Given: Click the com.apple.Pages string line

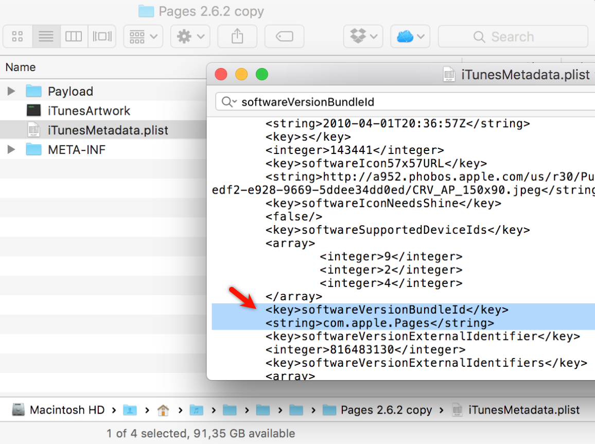Looking at the screenshot, I should point(380,323).
